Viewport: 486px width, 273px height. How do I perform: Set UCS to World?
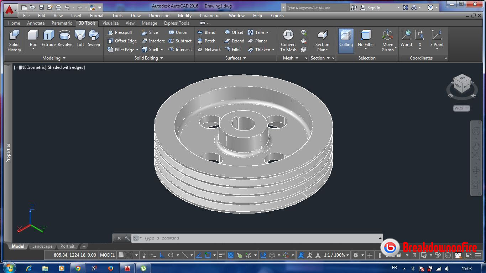[406, 38]
